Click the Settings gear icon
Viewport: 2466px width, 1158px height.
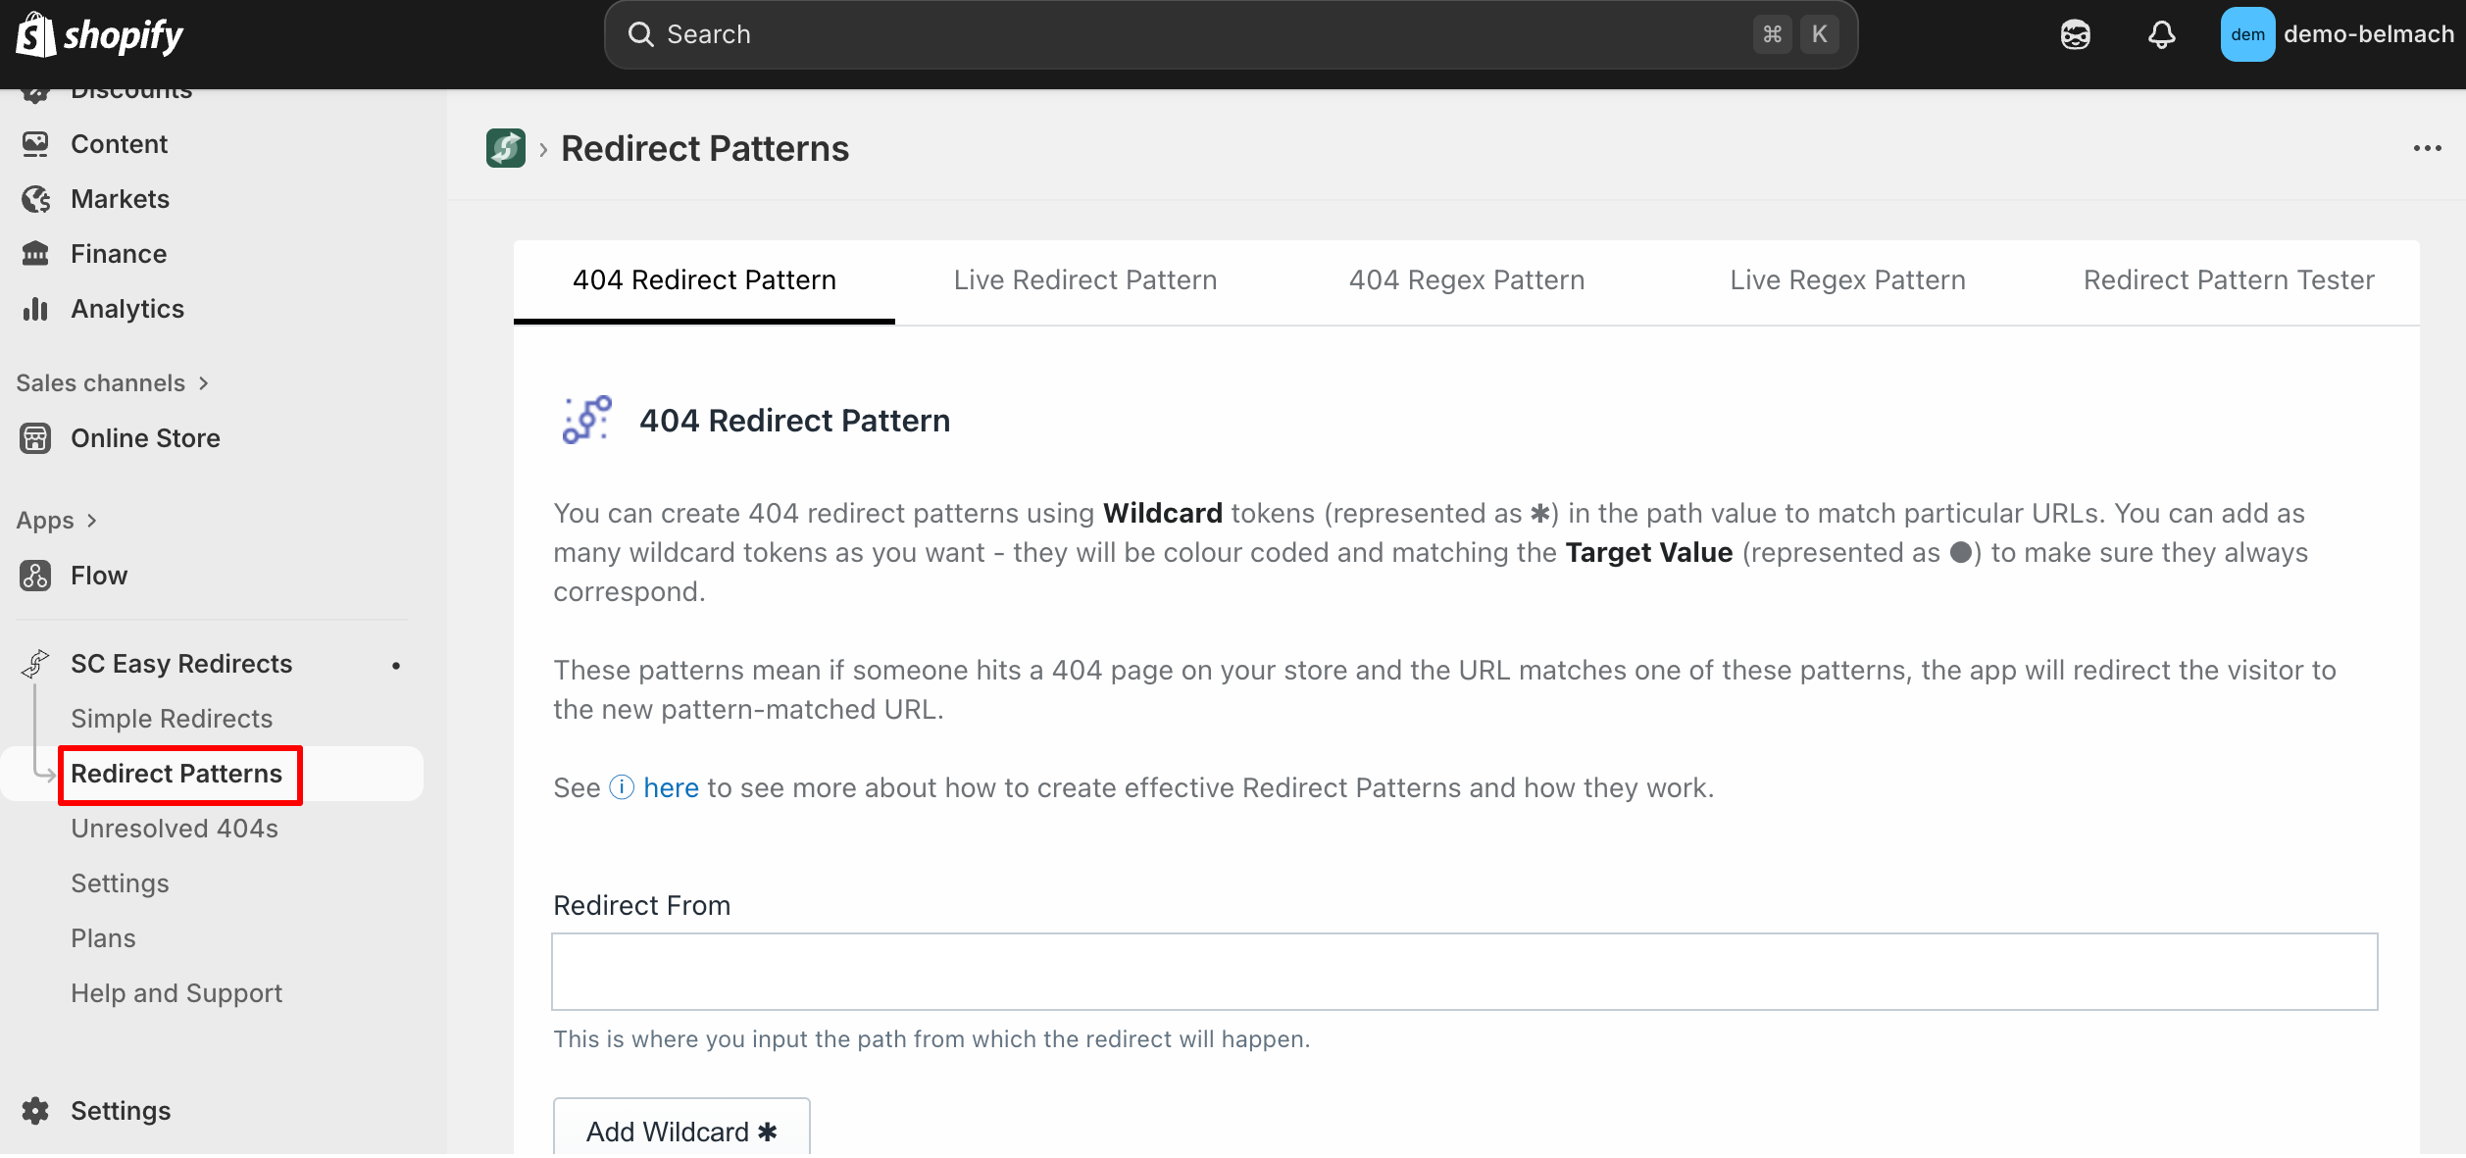point(35,1111)
